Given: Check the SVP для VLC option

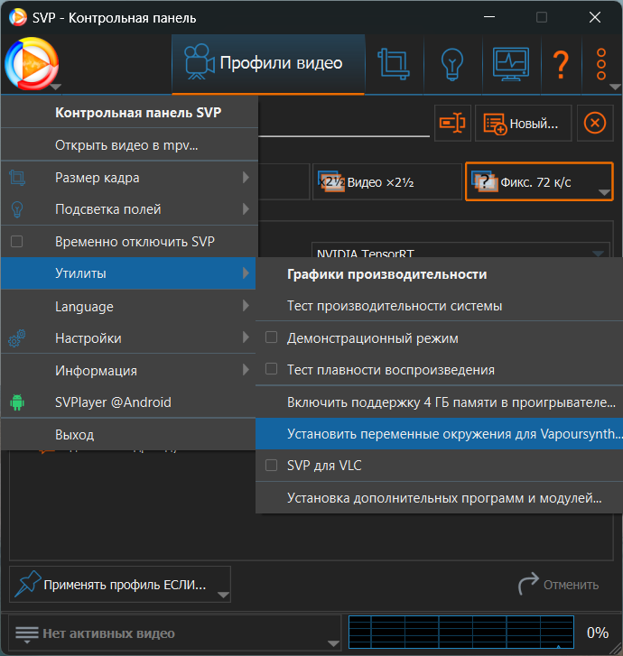Looking at the screenshot, I should tap(272, 466).
